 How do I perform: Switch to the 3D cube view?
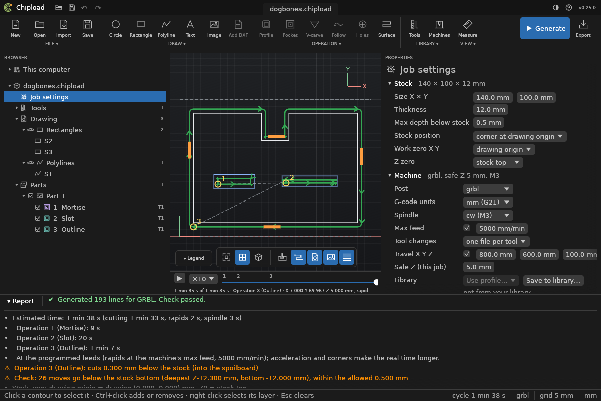[x=258, y=257]
